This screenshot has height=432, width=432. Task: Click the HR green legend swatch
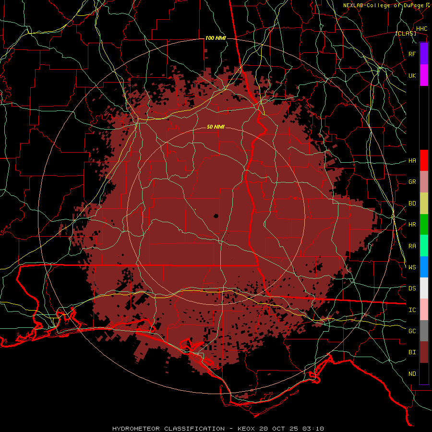[424, 225]
